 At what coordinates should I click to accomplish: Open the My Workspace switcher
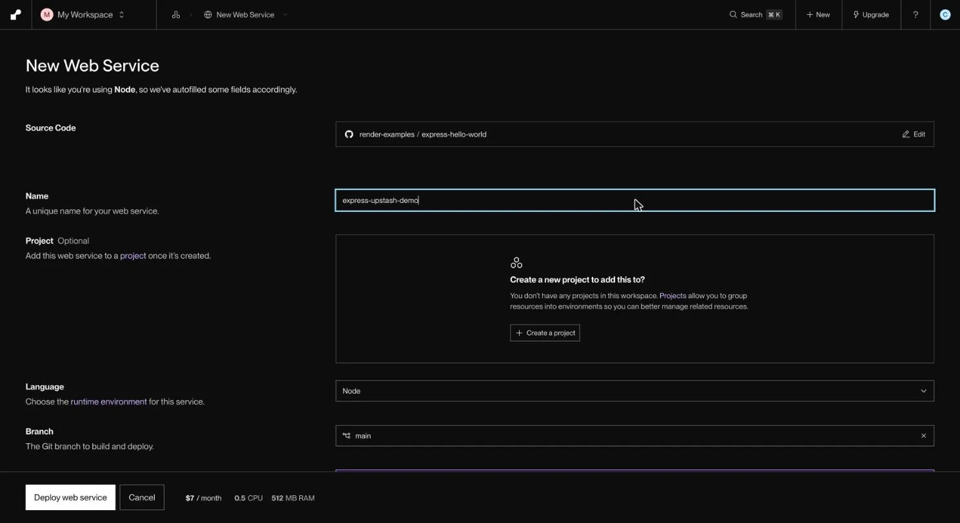82,15
